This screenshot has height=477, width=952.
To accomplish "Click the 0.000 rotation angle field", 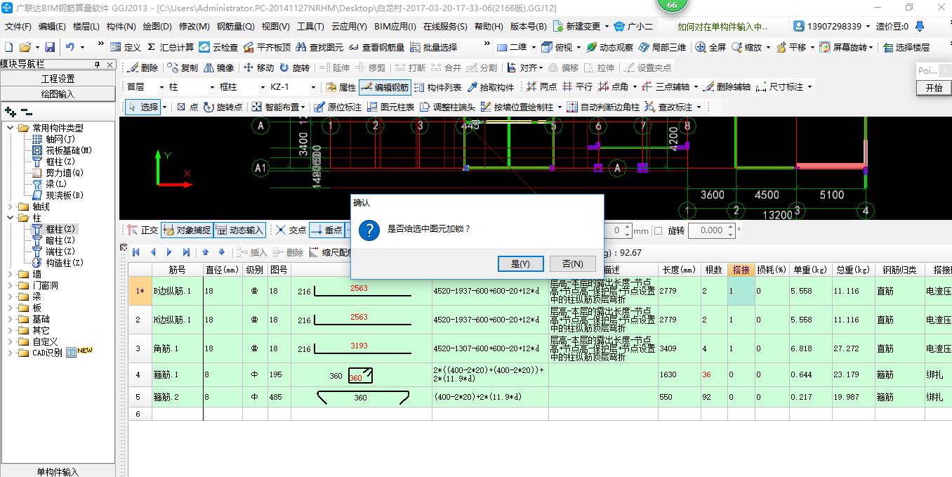I will point(711,230).
